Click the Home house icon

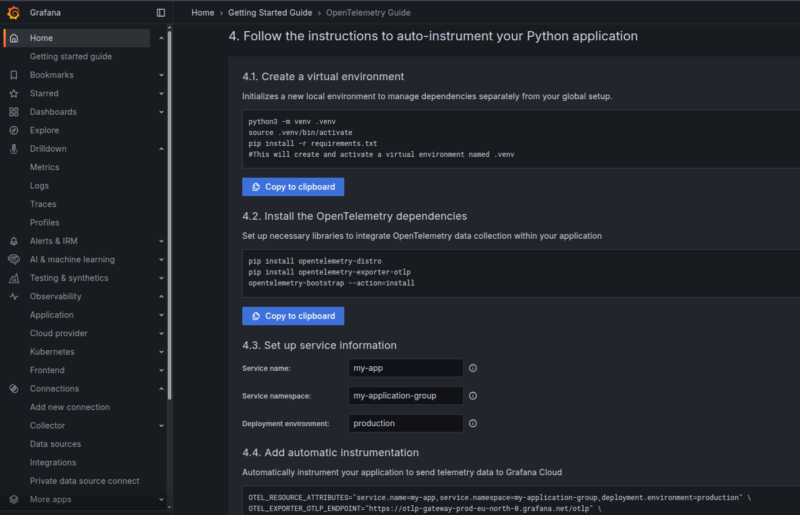(14, 38)
